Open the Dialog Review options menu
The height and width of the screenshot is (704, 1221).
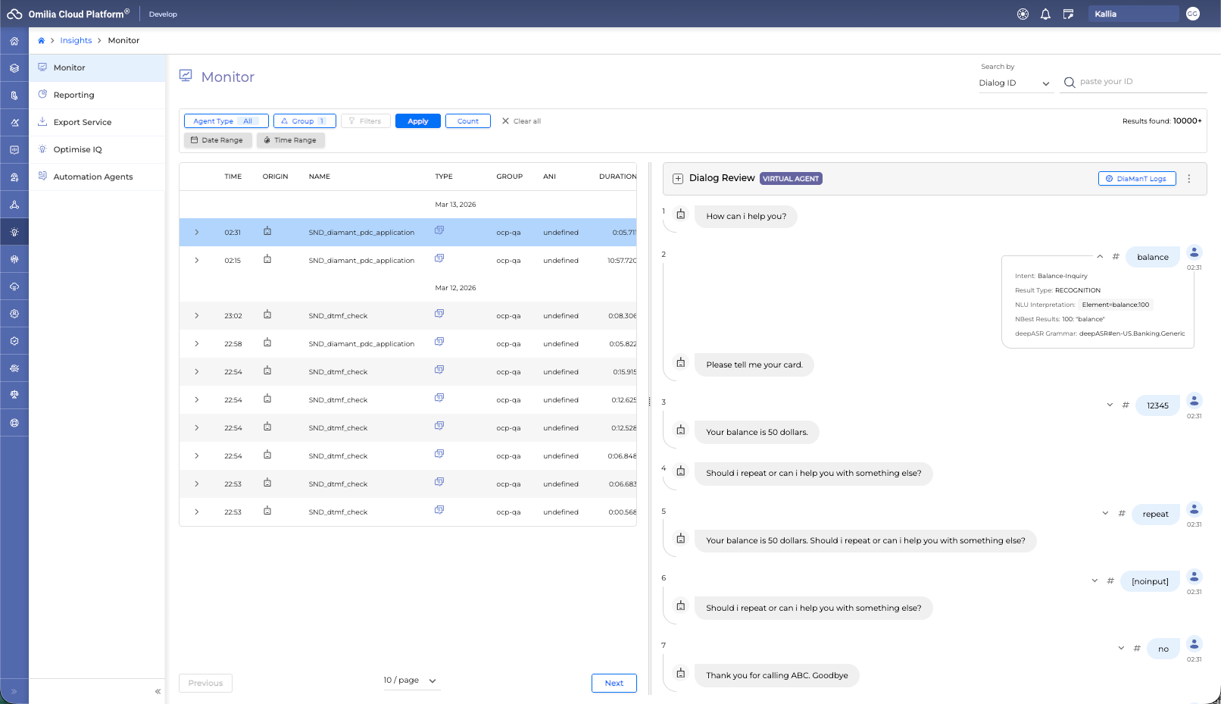pos(1188,179)
